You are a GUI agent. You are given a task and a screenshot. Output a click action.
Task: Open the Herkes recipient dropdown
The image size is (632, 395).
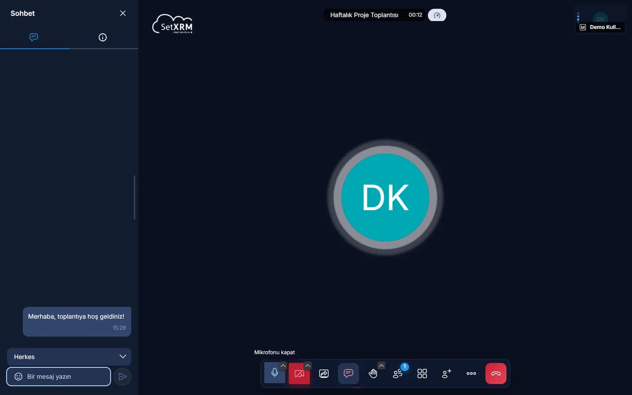[x=69, y=357]
